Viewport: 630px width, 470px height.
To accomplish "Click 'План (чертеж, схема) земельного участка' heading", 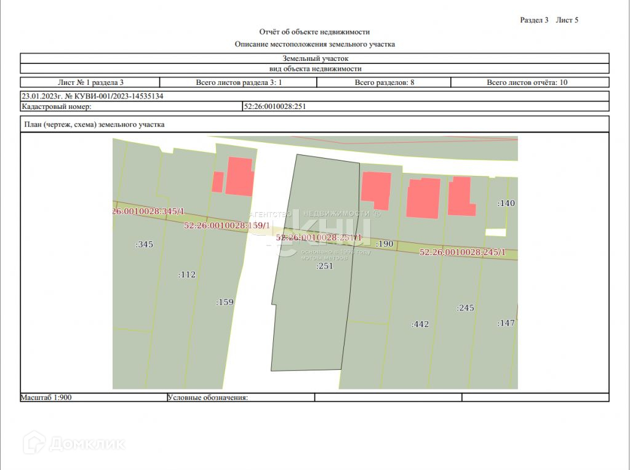I will tap(94, 124).
